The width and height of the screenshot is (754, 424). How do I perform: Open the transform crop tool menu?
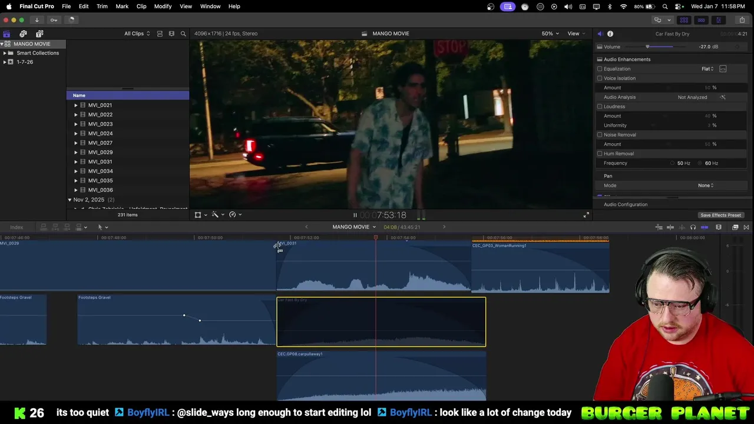[x=200, y=215]
